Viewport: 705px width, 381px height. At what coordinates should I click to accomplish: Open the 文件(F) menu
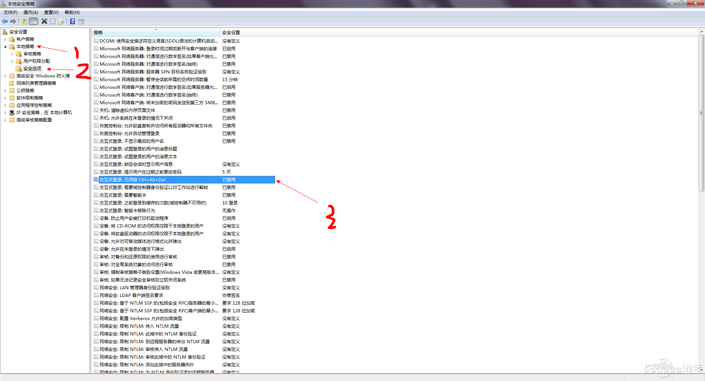11,12
